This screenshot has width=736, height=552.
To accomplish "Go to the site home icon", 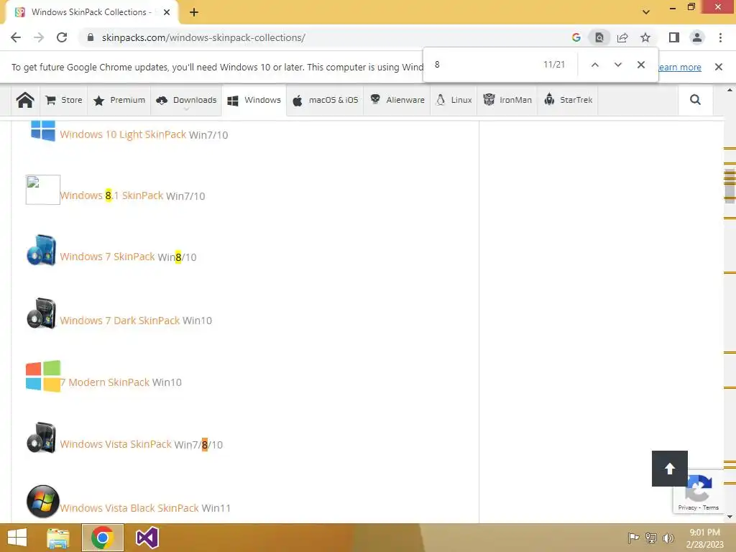I will pos(25,100).
